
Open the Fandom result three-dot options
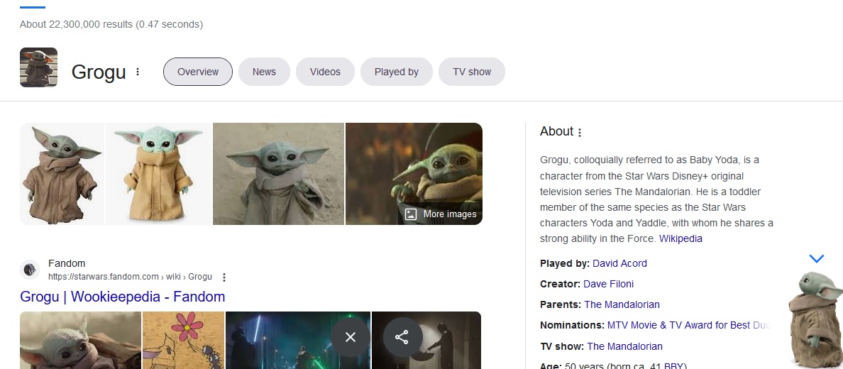(x=224, y=277)
